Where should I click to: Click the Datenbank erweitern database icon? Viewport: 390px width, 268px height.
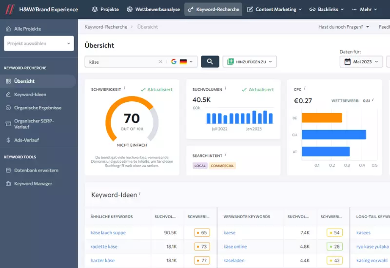pyautogui.click(x=8, y=170)
